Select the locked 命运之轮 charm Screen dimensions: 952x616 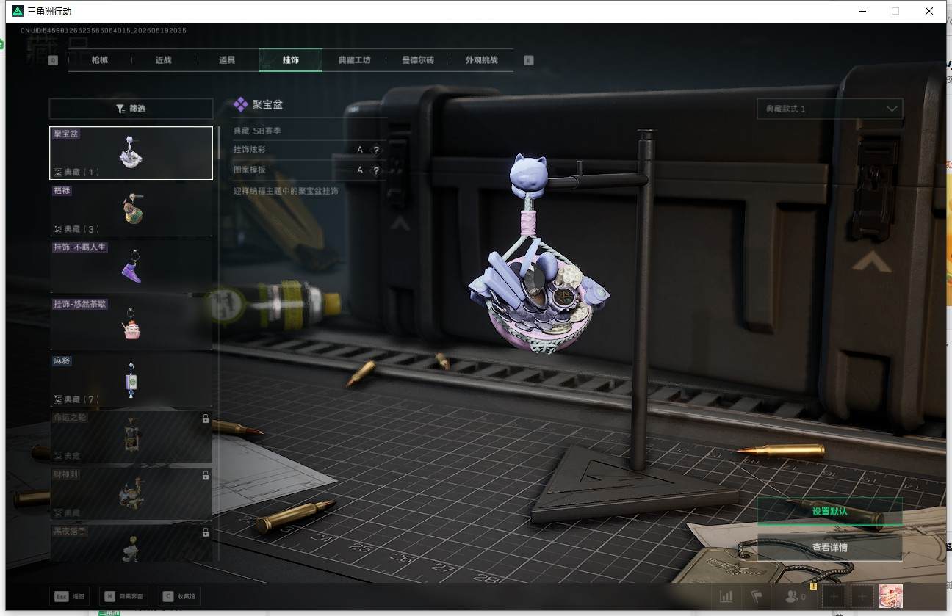[x=131, y=437]
